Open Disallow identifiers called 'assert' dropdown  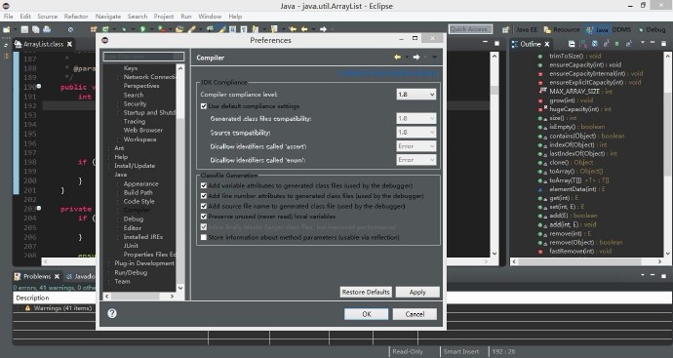416,146
